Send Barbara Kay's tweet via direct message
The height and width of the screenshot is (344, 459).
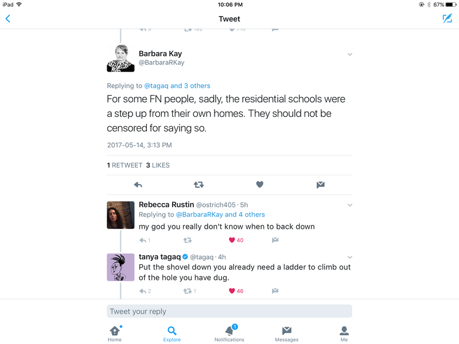[x=321, y=185]
